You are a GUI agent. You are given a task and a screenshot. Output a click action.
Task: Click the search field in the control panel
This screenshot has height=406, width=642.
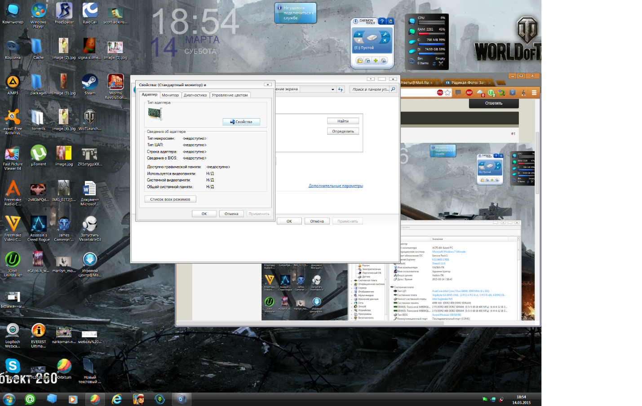370,89
